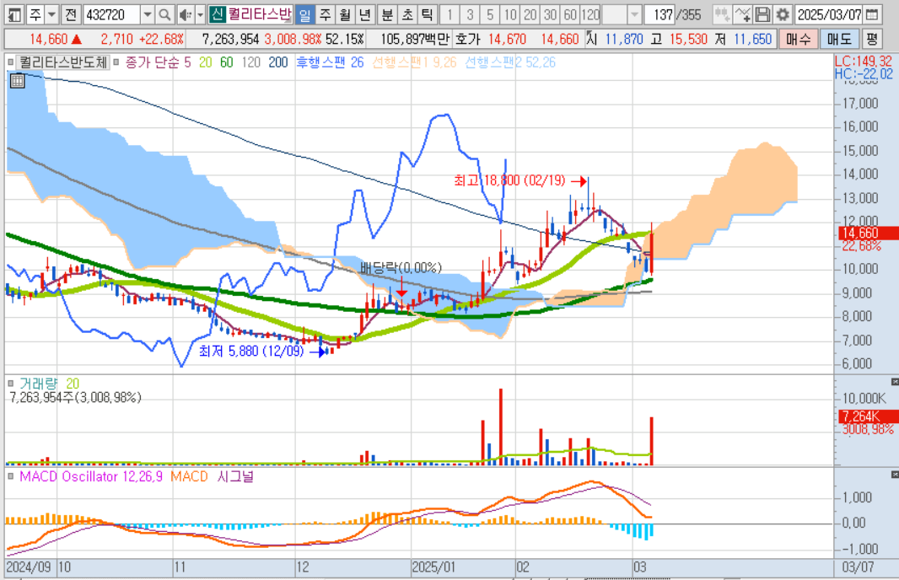Click the 퀄리타스반도체 legend label
899x580 pixels.
click(63, 62)
